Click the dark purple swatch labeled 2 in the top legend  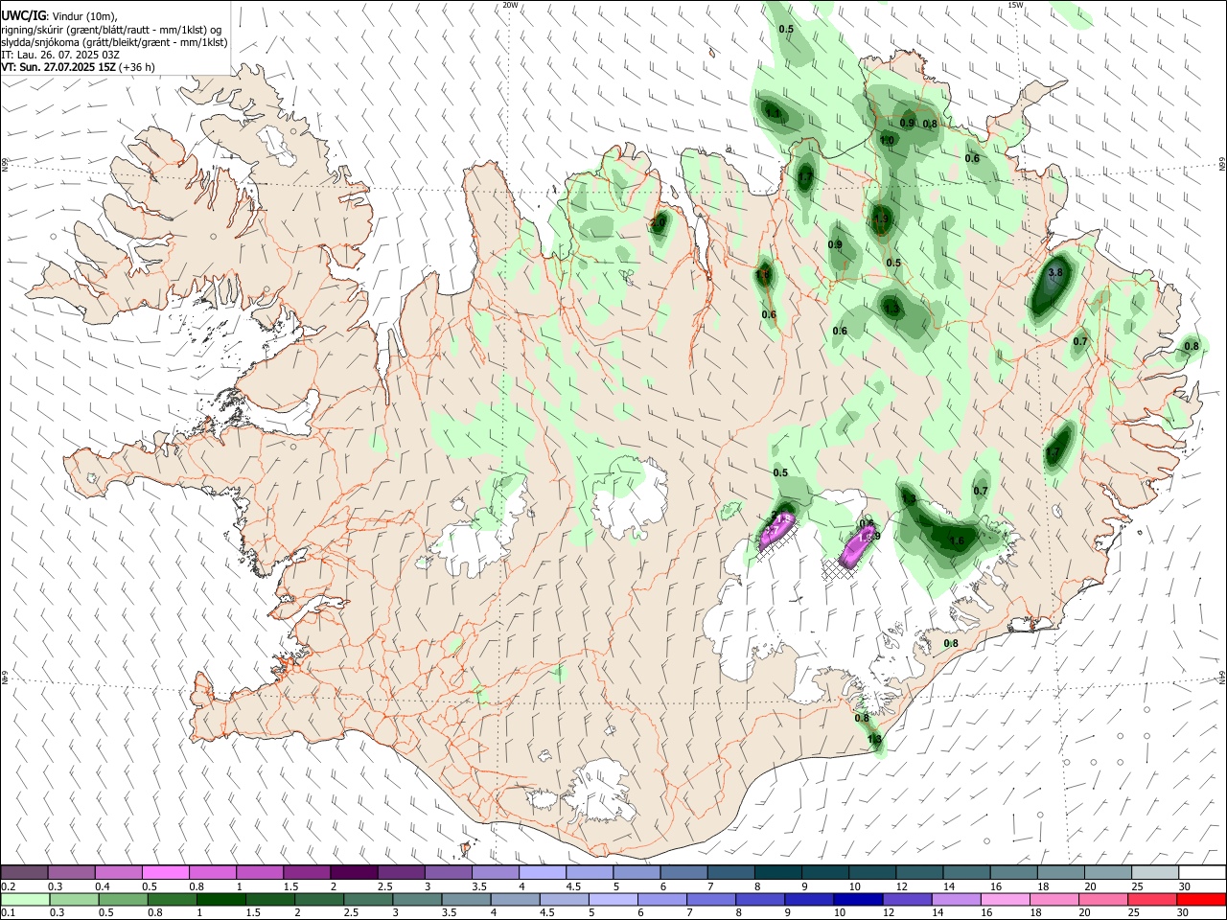(x=353, y=873)
